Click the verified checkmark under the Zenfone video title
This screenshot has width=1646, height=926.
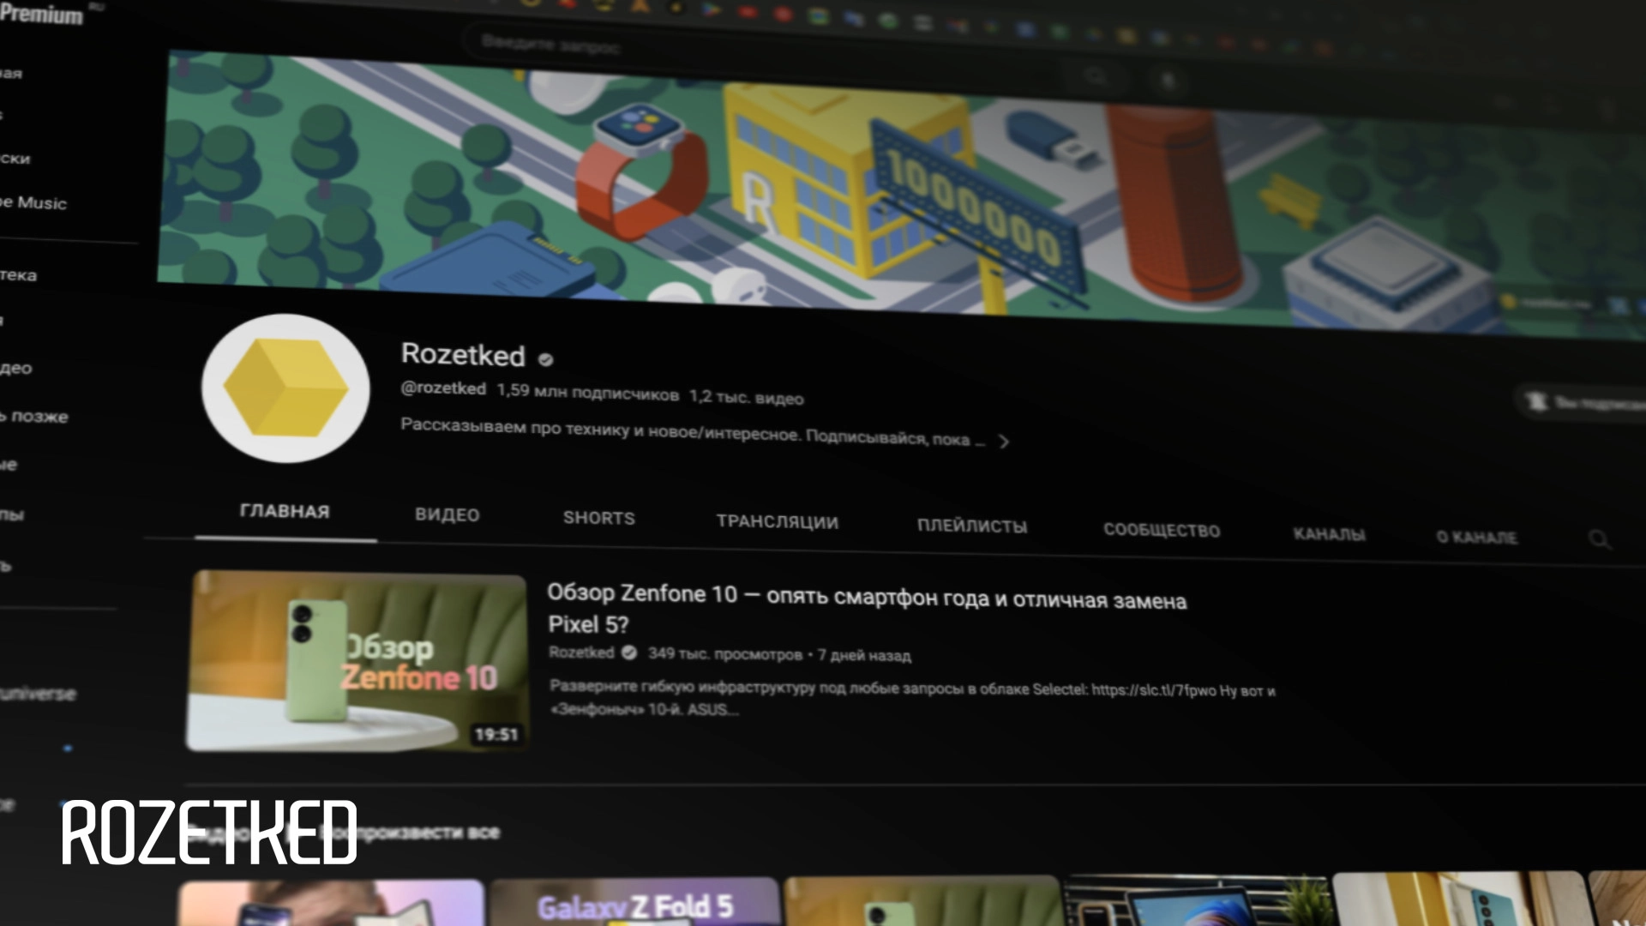629,652
